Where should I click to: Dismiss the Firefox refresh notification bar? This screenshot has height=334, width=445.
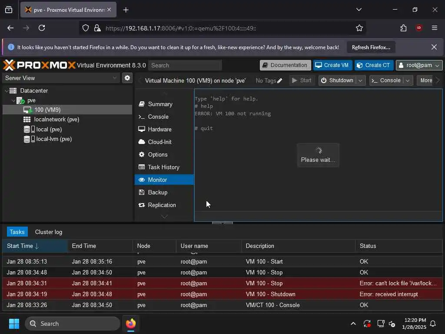(434, 47)
